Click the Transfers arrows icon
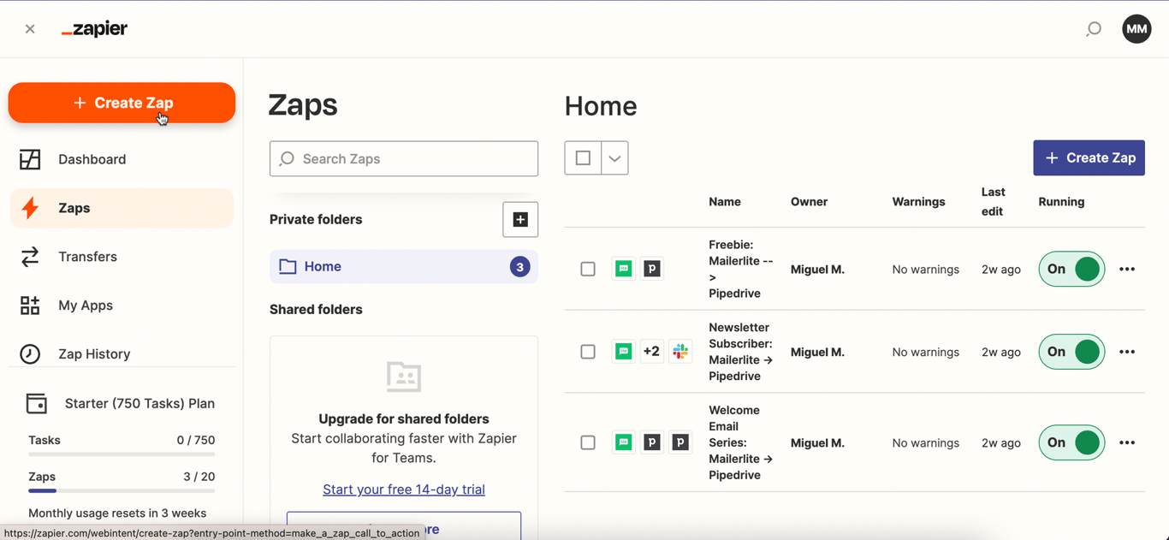1169x540 pixels. pos(30,257)
